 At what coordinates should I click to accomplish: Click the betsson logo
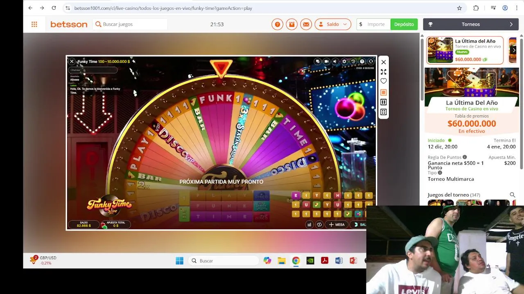click(x=69, y=24)
